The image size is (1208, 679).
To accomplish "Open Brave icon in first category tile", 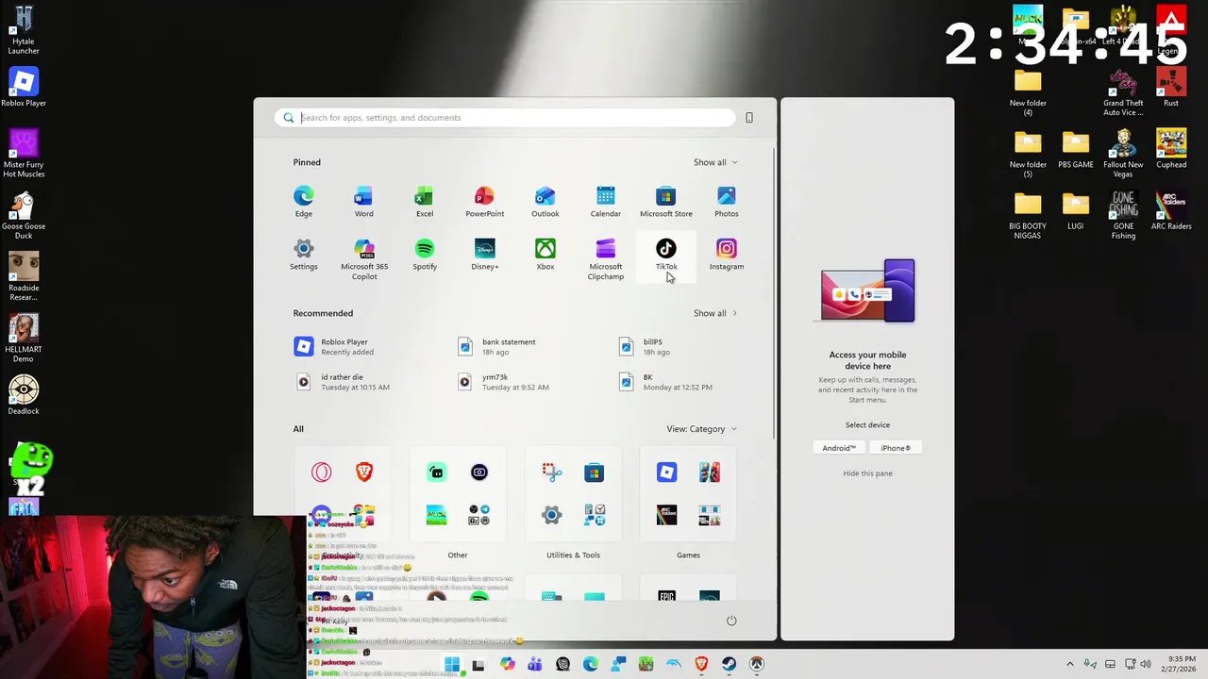I will (363, 472).
